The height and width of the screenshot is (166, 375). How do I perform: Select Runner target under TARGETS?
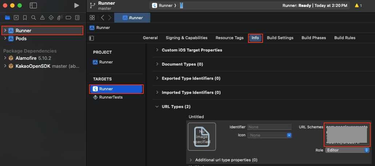116,89
